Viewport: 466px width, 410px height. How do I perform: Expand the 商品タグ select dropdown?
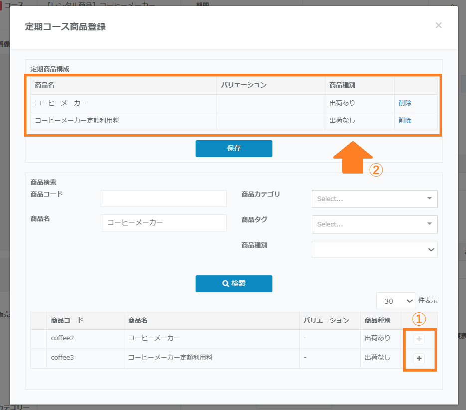(x=374, y=224)
